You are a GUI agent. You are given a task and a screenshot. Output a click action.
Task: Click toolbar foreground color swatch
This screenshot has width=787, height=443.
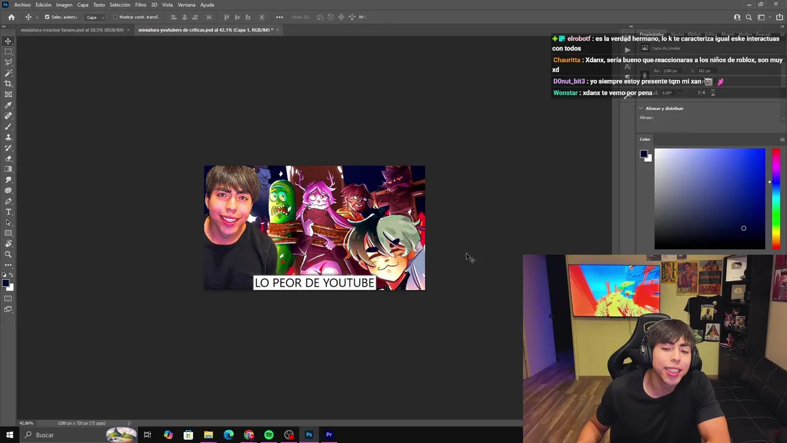pyautogui.click(x=5, y=284)
